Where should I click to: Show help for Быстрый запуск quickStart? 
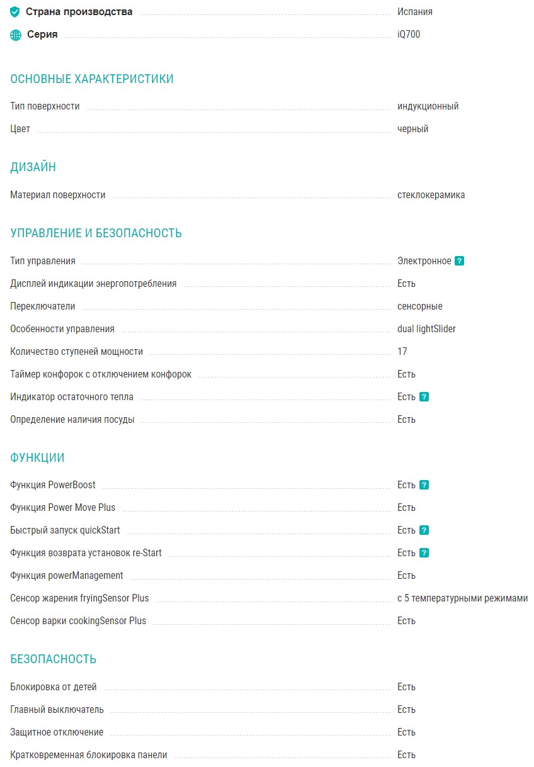tap(424, 530)
